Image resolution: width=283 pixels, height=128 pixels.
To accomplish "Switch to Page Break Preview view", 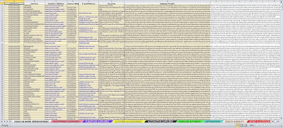I will click(246, 125).
